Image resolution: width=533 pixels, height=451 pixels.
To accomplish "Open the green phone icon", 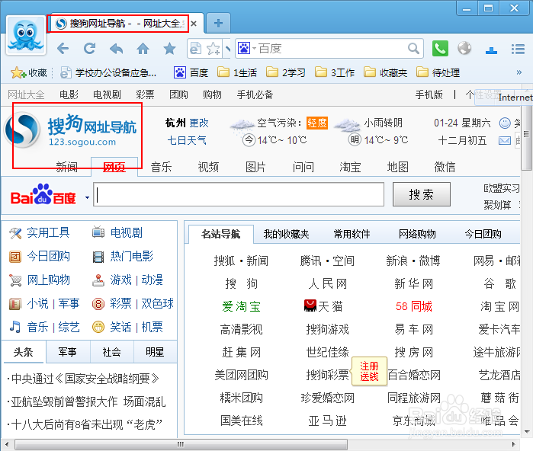I will (x=440, y=49).
